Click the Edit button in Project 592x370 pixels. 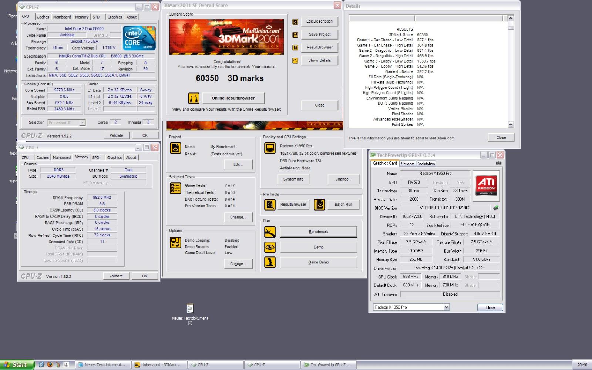click(238, 164)
